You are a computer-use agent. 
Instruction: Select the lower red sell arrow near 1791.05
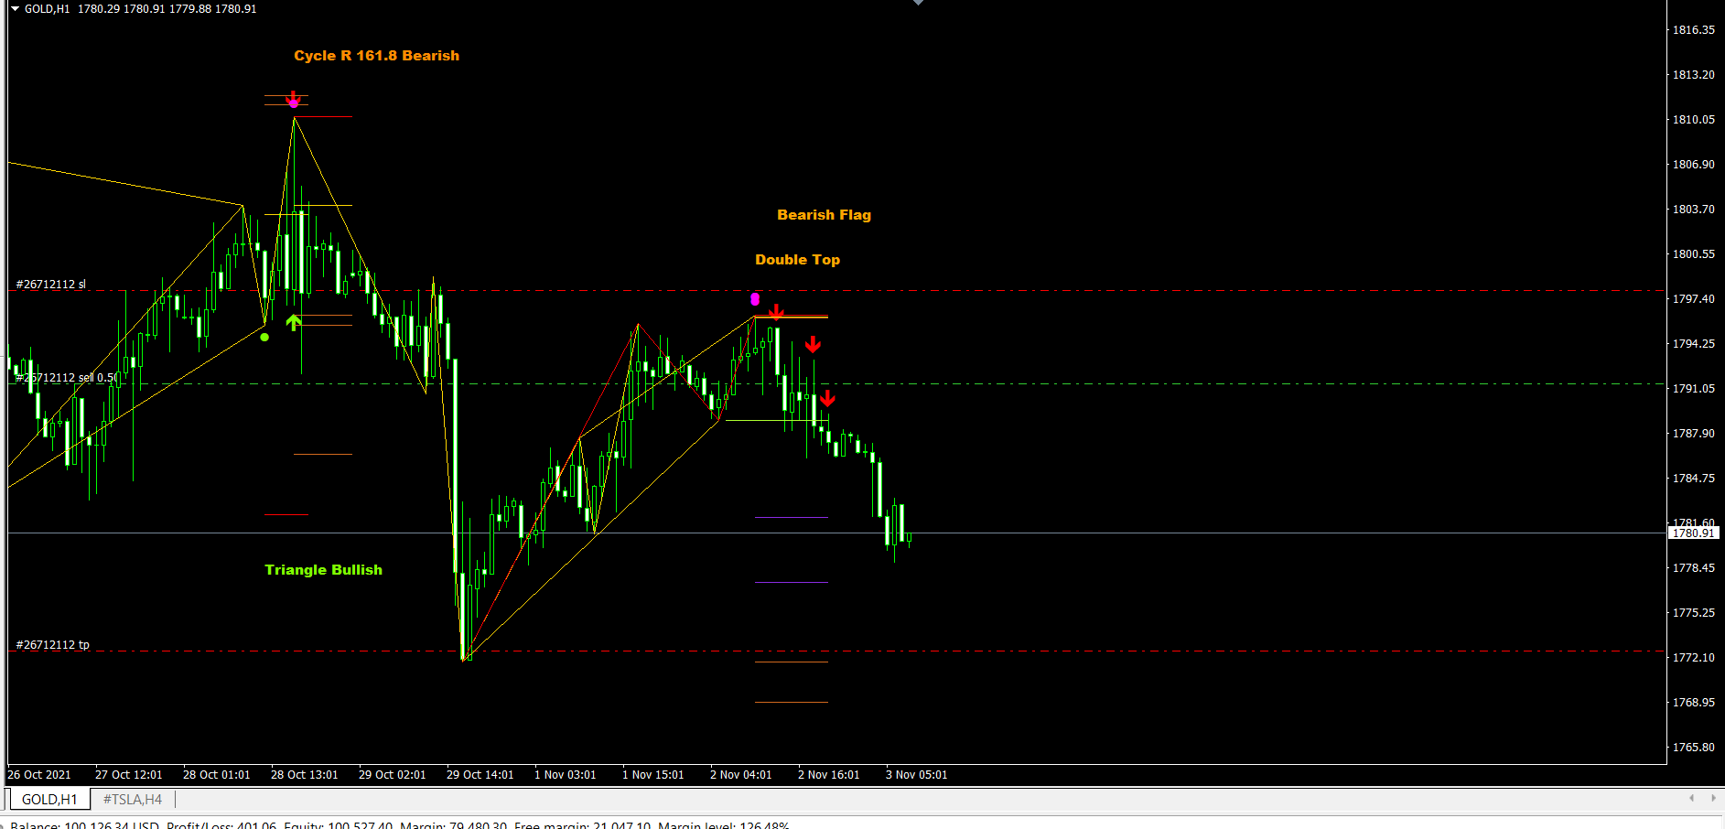point(827,399)
